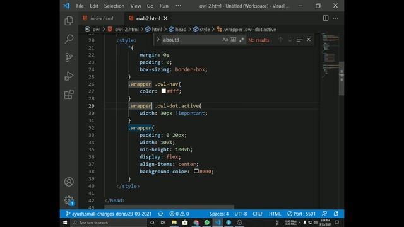
Task: Open head breadcrumb dropdown
Action: pos(181,30)
